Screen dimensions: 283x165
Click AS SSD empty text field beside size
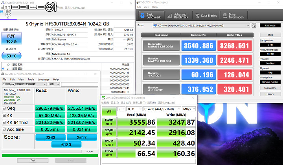[x=79, y=84]
